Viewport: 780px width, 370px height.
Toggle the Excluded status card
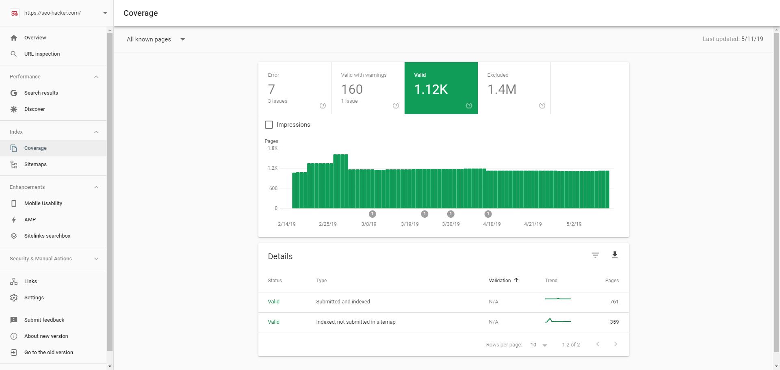coord(514,88)
